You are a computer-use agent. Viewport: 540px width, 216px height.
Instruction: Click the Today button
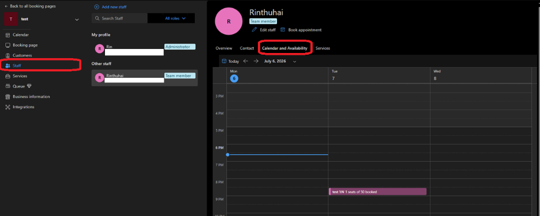click(230, 61)
